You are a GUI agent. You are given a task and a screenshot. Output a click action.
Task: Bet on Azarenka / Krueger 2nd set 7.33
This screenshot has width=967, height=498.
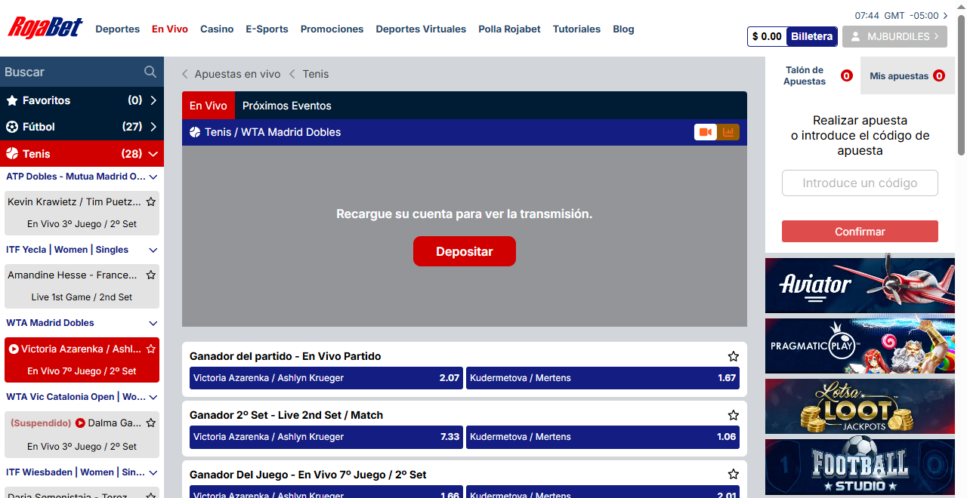[326, 437]
